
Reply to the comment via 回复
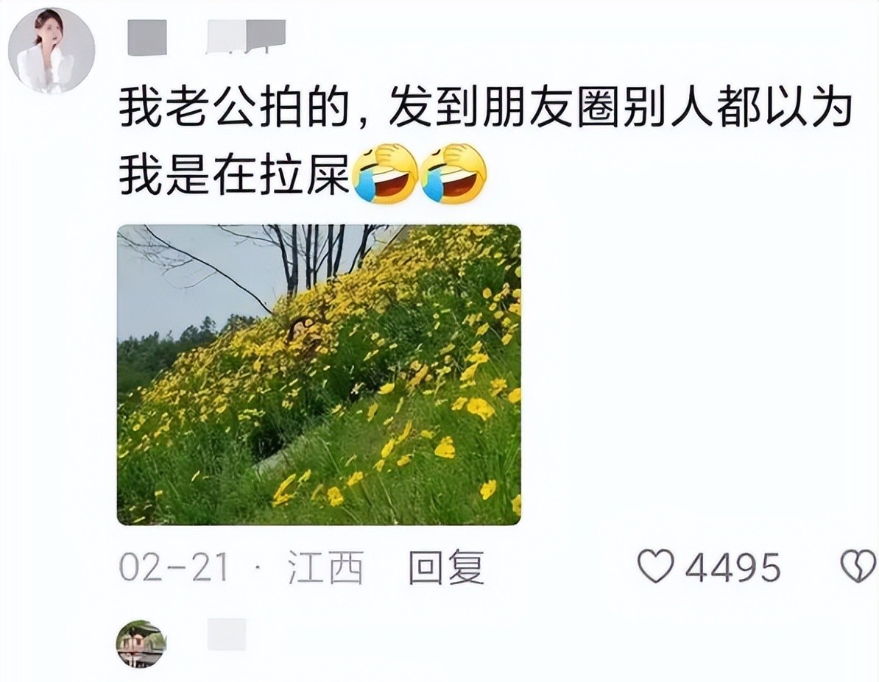point(446,567)
